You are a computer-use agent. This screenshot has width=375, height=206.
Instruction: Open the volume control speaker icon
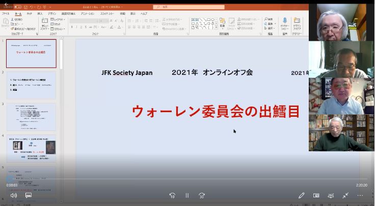pyautogui.click(x=14, y=195)
